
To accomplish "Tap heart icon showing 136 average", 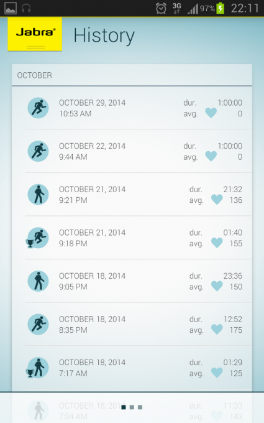I will tap(217, 200).
